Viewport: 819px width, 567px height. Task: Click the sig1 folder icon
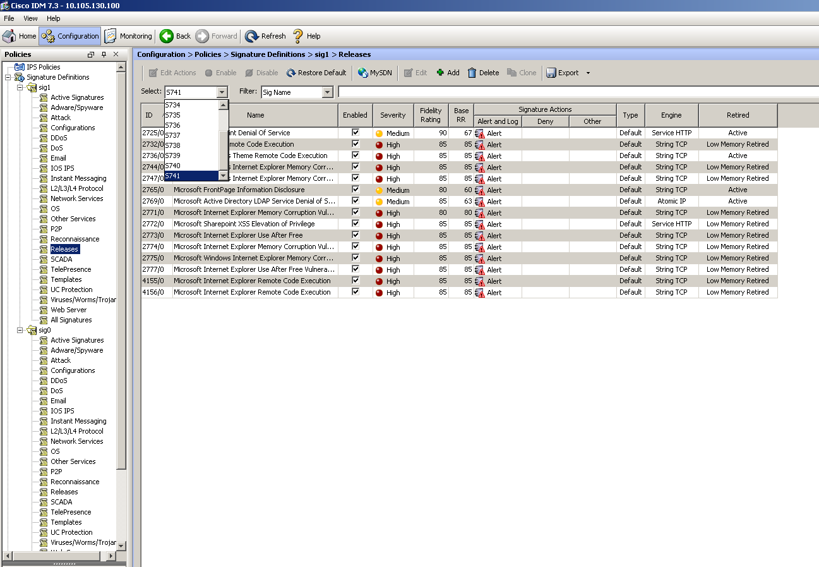[x=32, y=87]
